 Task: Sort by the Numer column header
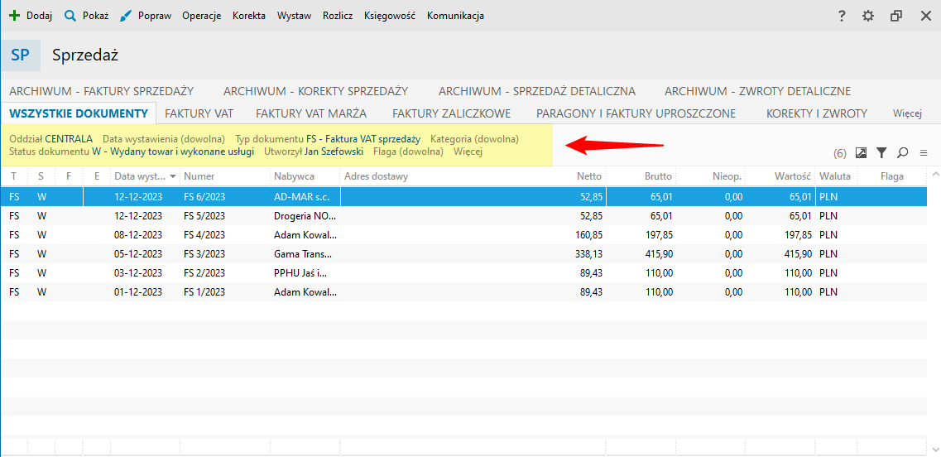(225, 176)
